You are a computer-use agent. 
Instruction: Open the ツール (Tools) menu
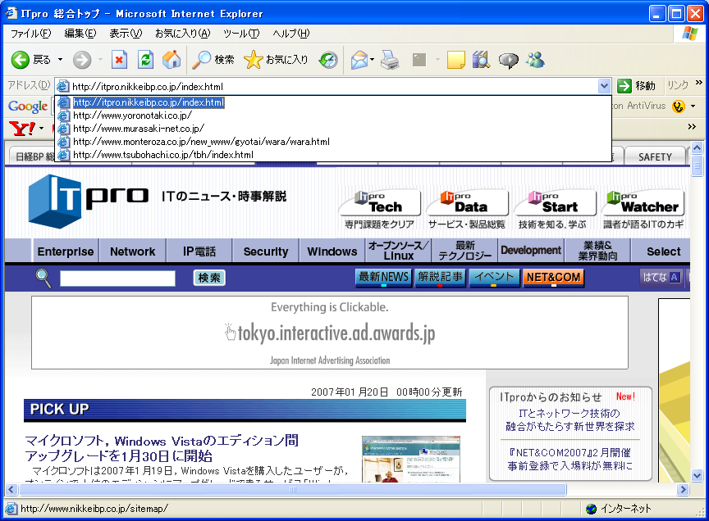pyautogui.click(x=241, y=34)
